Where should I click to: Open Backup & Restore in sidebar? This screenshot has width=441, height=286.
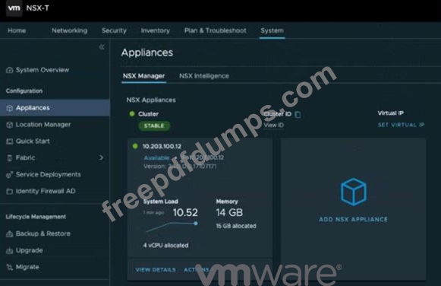43,234
